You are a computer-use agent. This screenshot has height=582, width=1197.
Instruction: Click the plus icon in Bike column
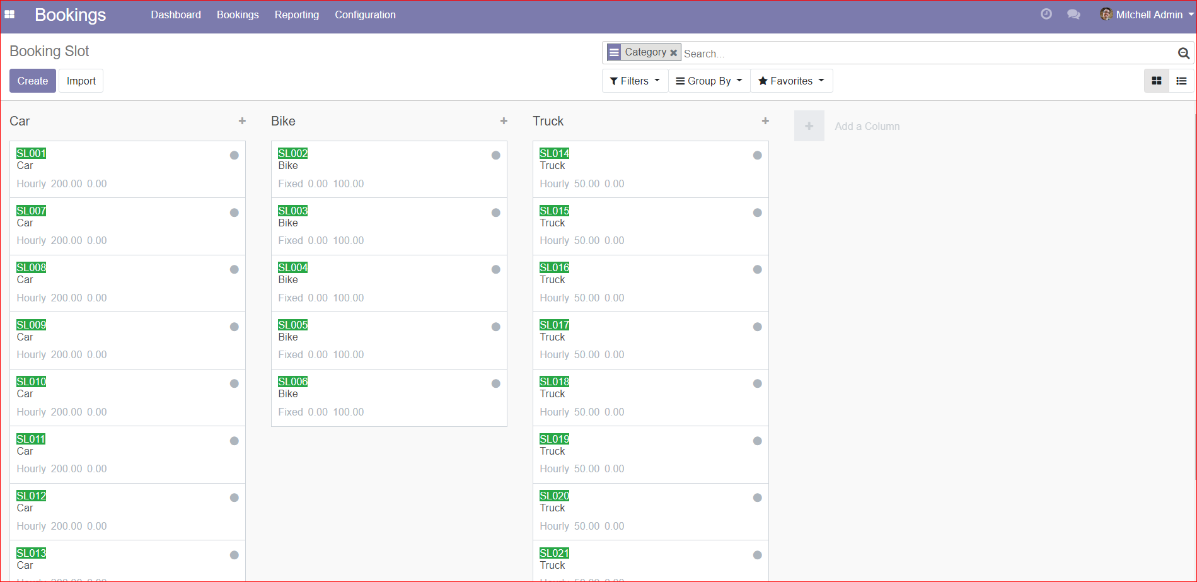pos(504,121)
